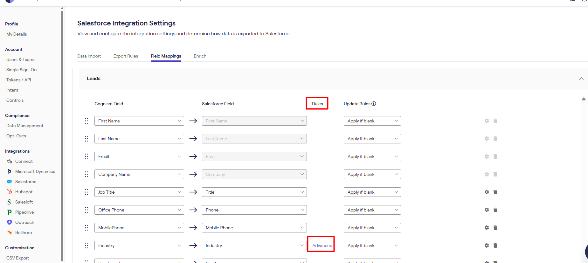Grab the drag handle for First Name row

click(x=86, y=121)
